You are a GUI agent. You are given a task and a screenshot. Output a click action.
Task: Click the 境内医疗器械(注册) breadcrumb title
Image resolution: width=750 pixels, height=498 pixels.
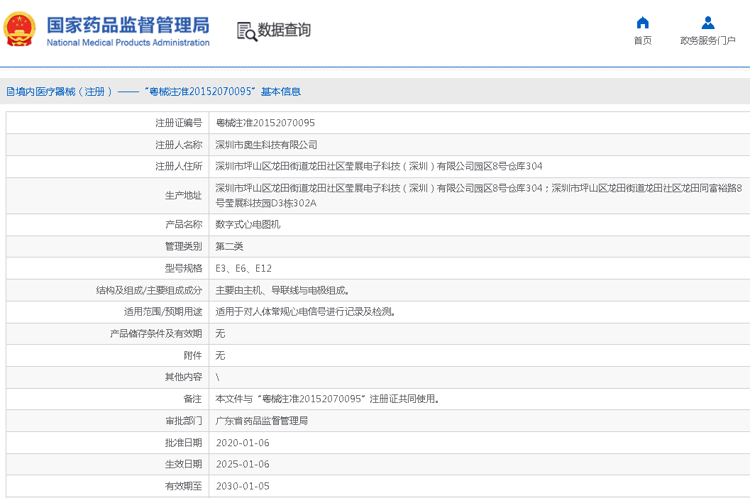[x=64, y=92]
